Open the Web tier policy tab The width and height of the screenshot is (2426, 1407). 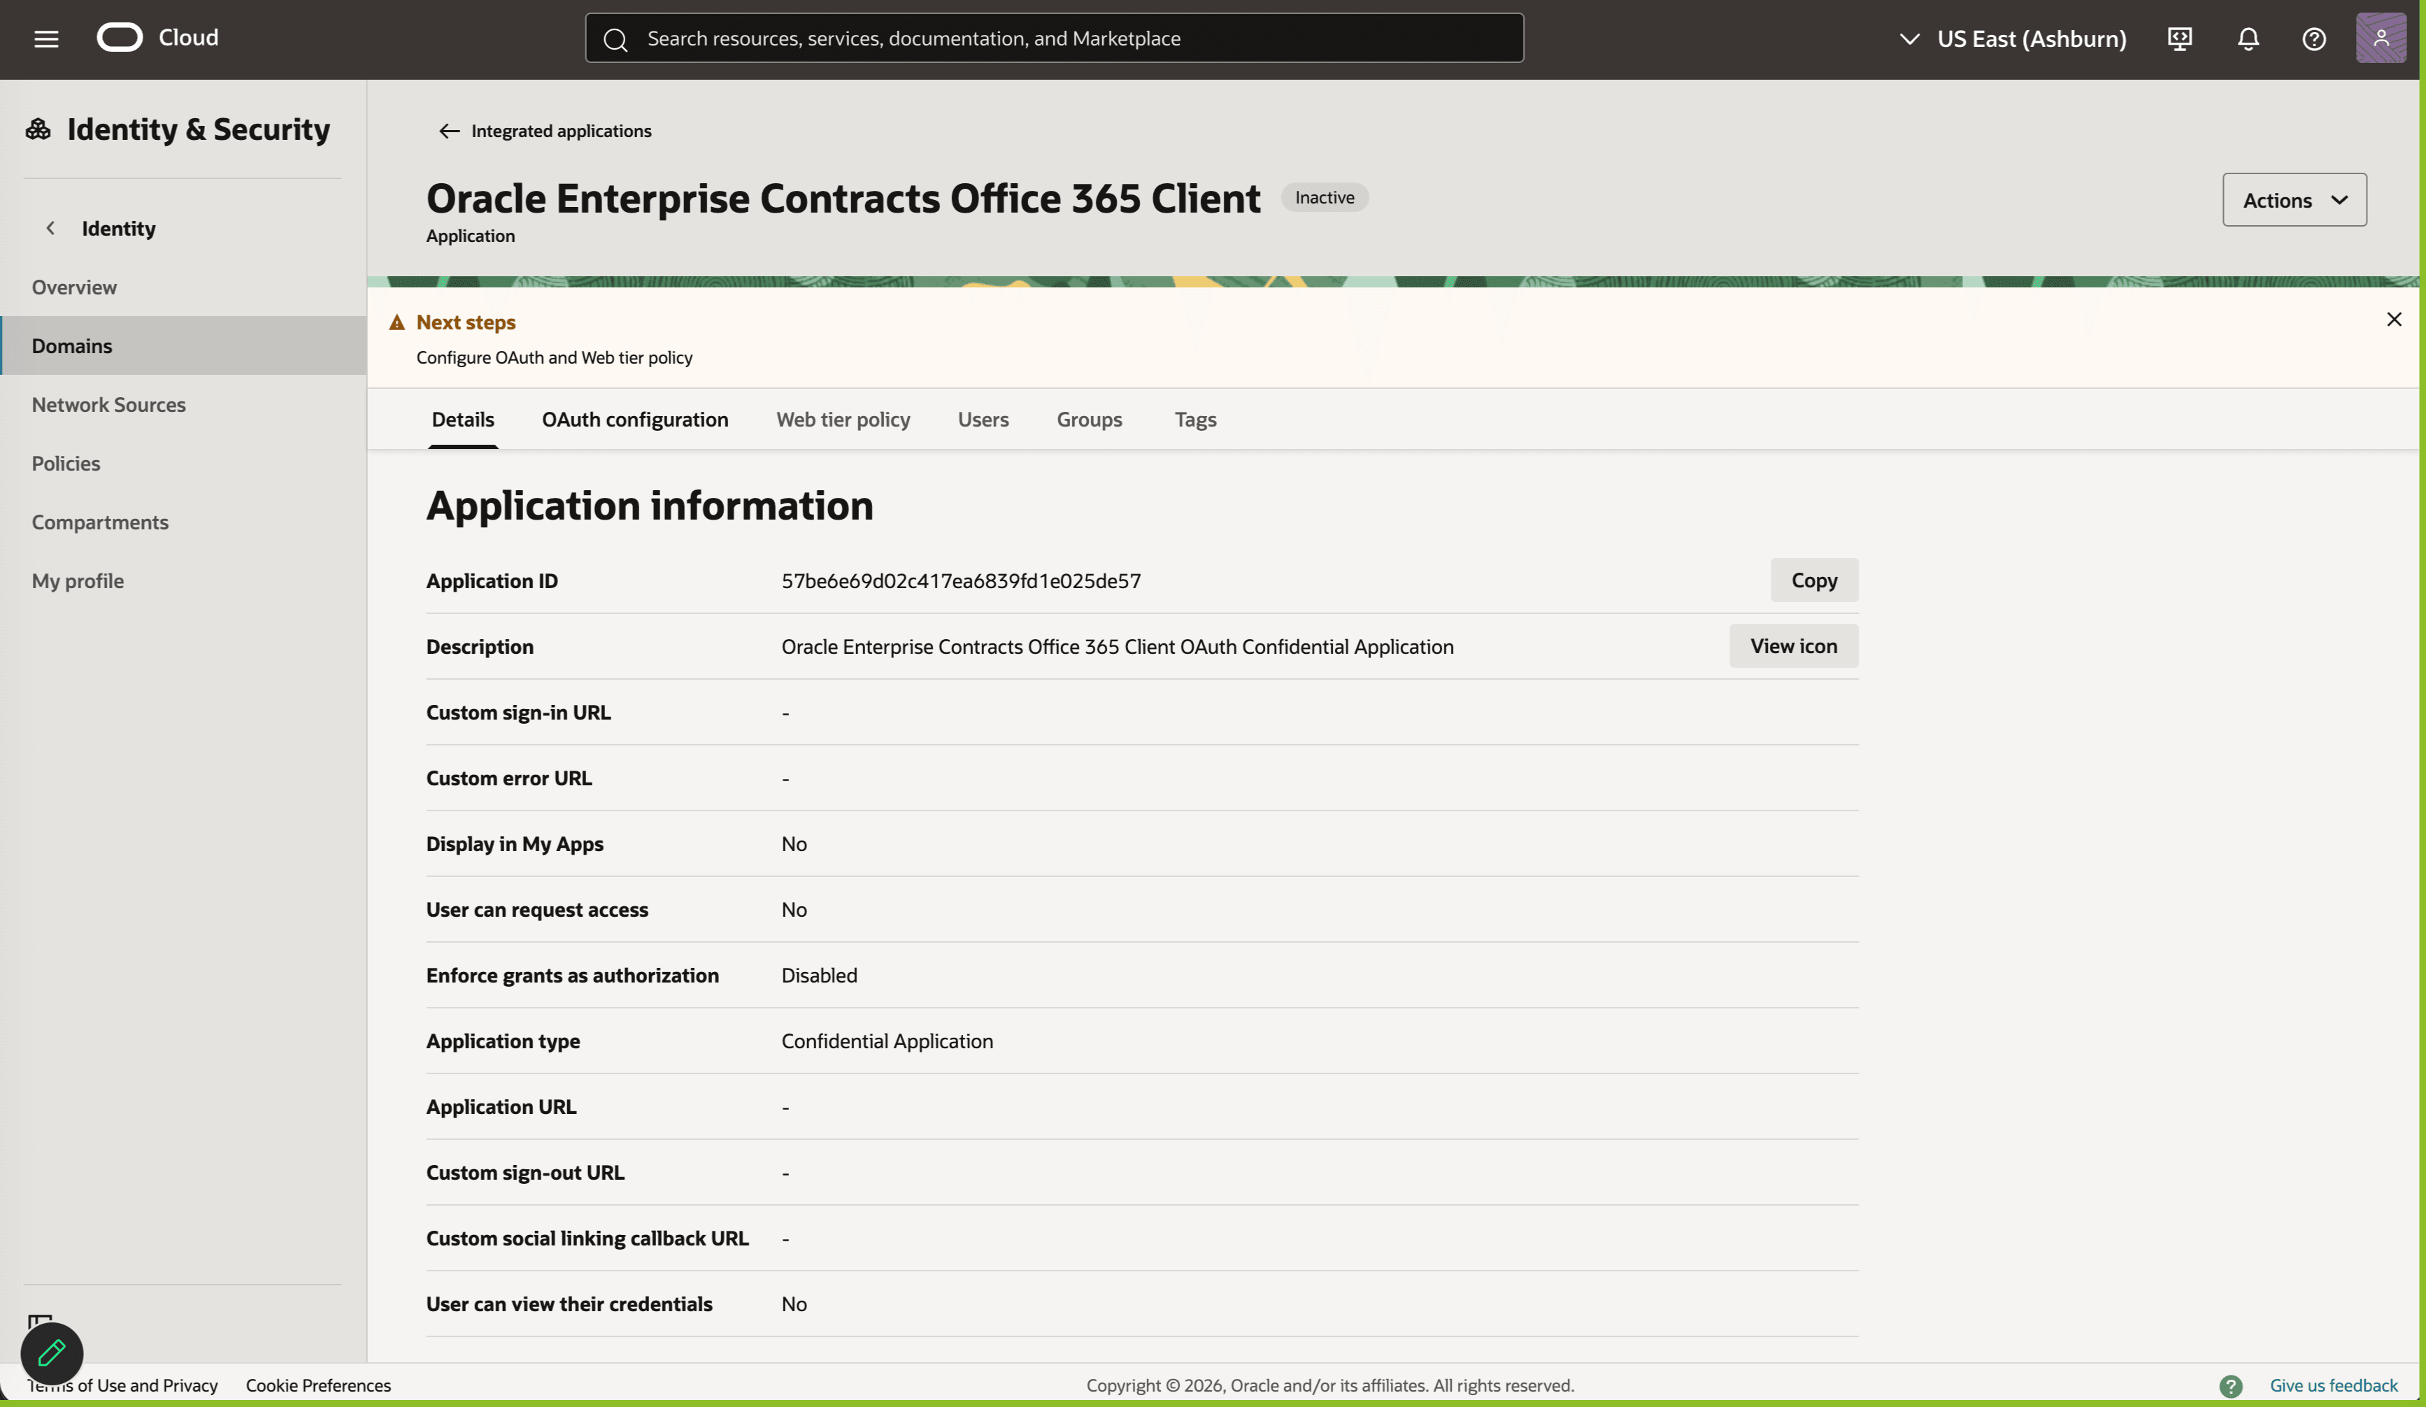[x=843, y=420]
